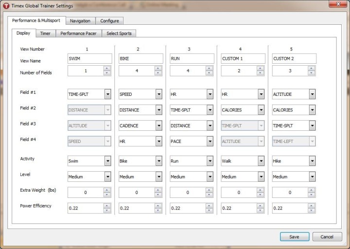Screen dimensions: 350x249
Task: Open the Level dropdown for view 1
Action: point(108,177)
